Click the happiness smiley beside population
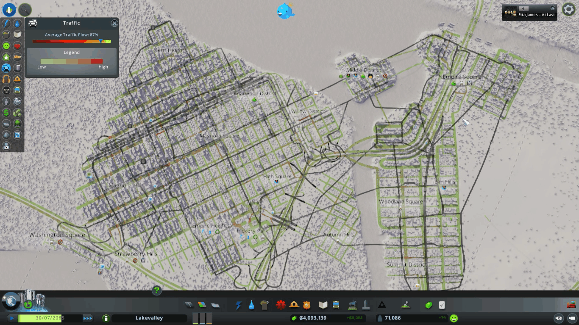Image resolution: width=579 pixels, height=325 pixels. pyautogui.click(x=454, y=318)
